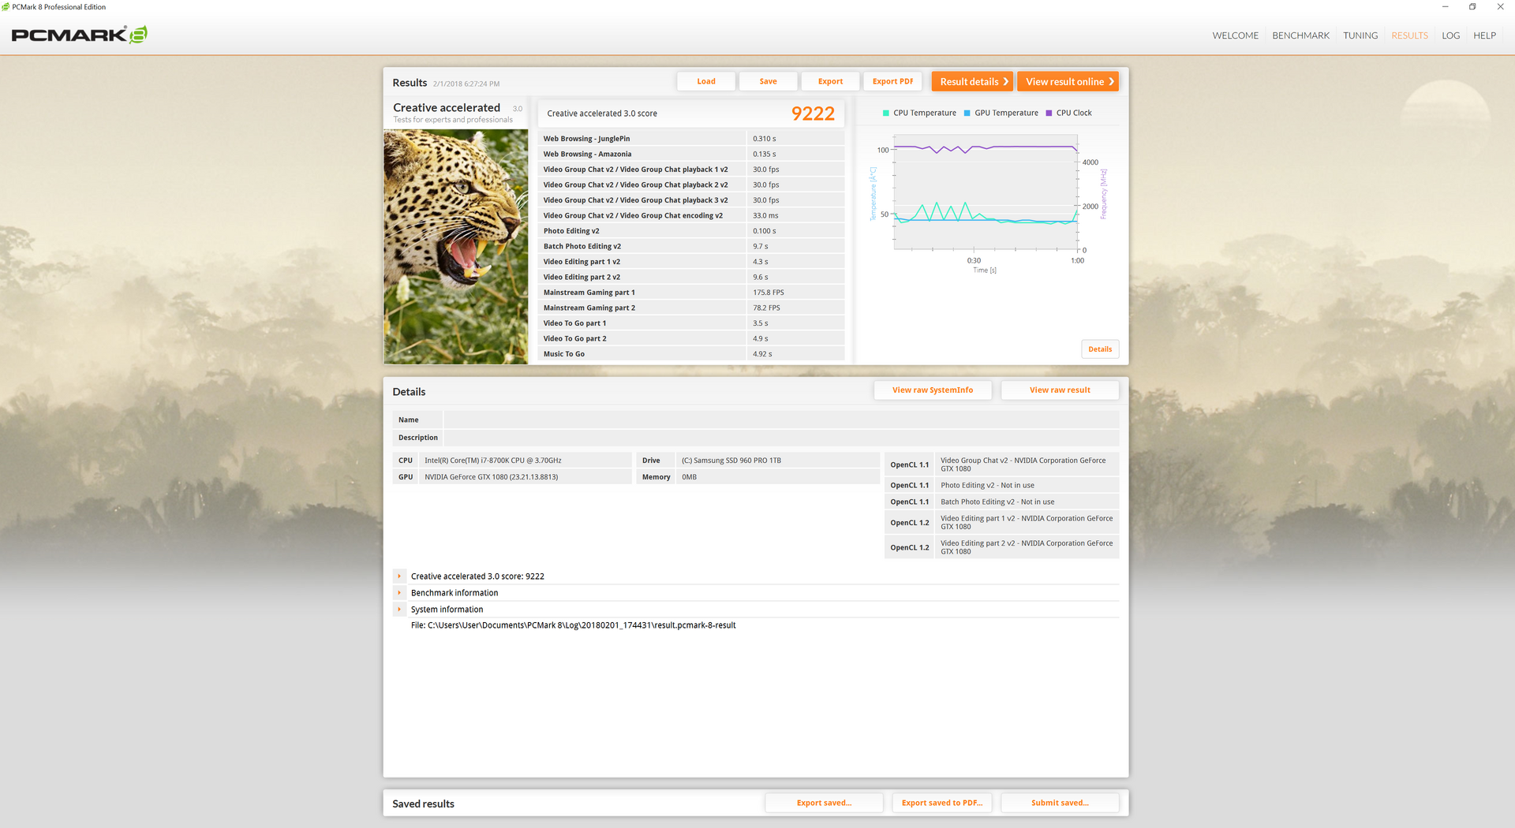This screenshot has width=1515, height=828.
Task: Click the Result details button
Action: coord(972,82)
